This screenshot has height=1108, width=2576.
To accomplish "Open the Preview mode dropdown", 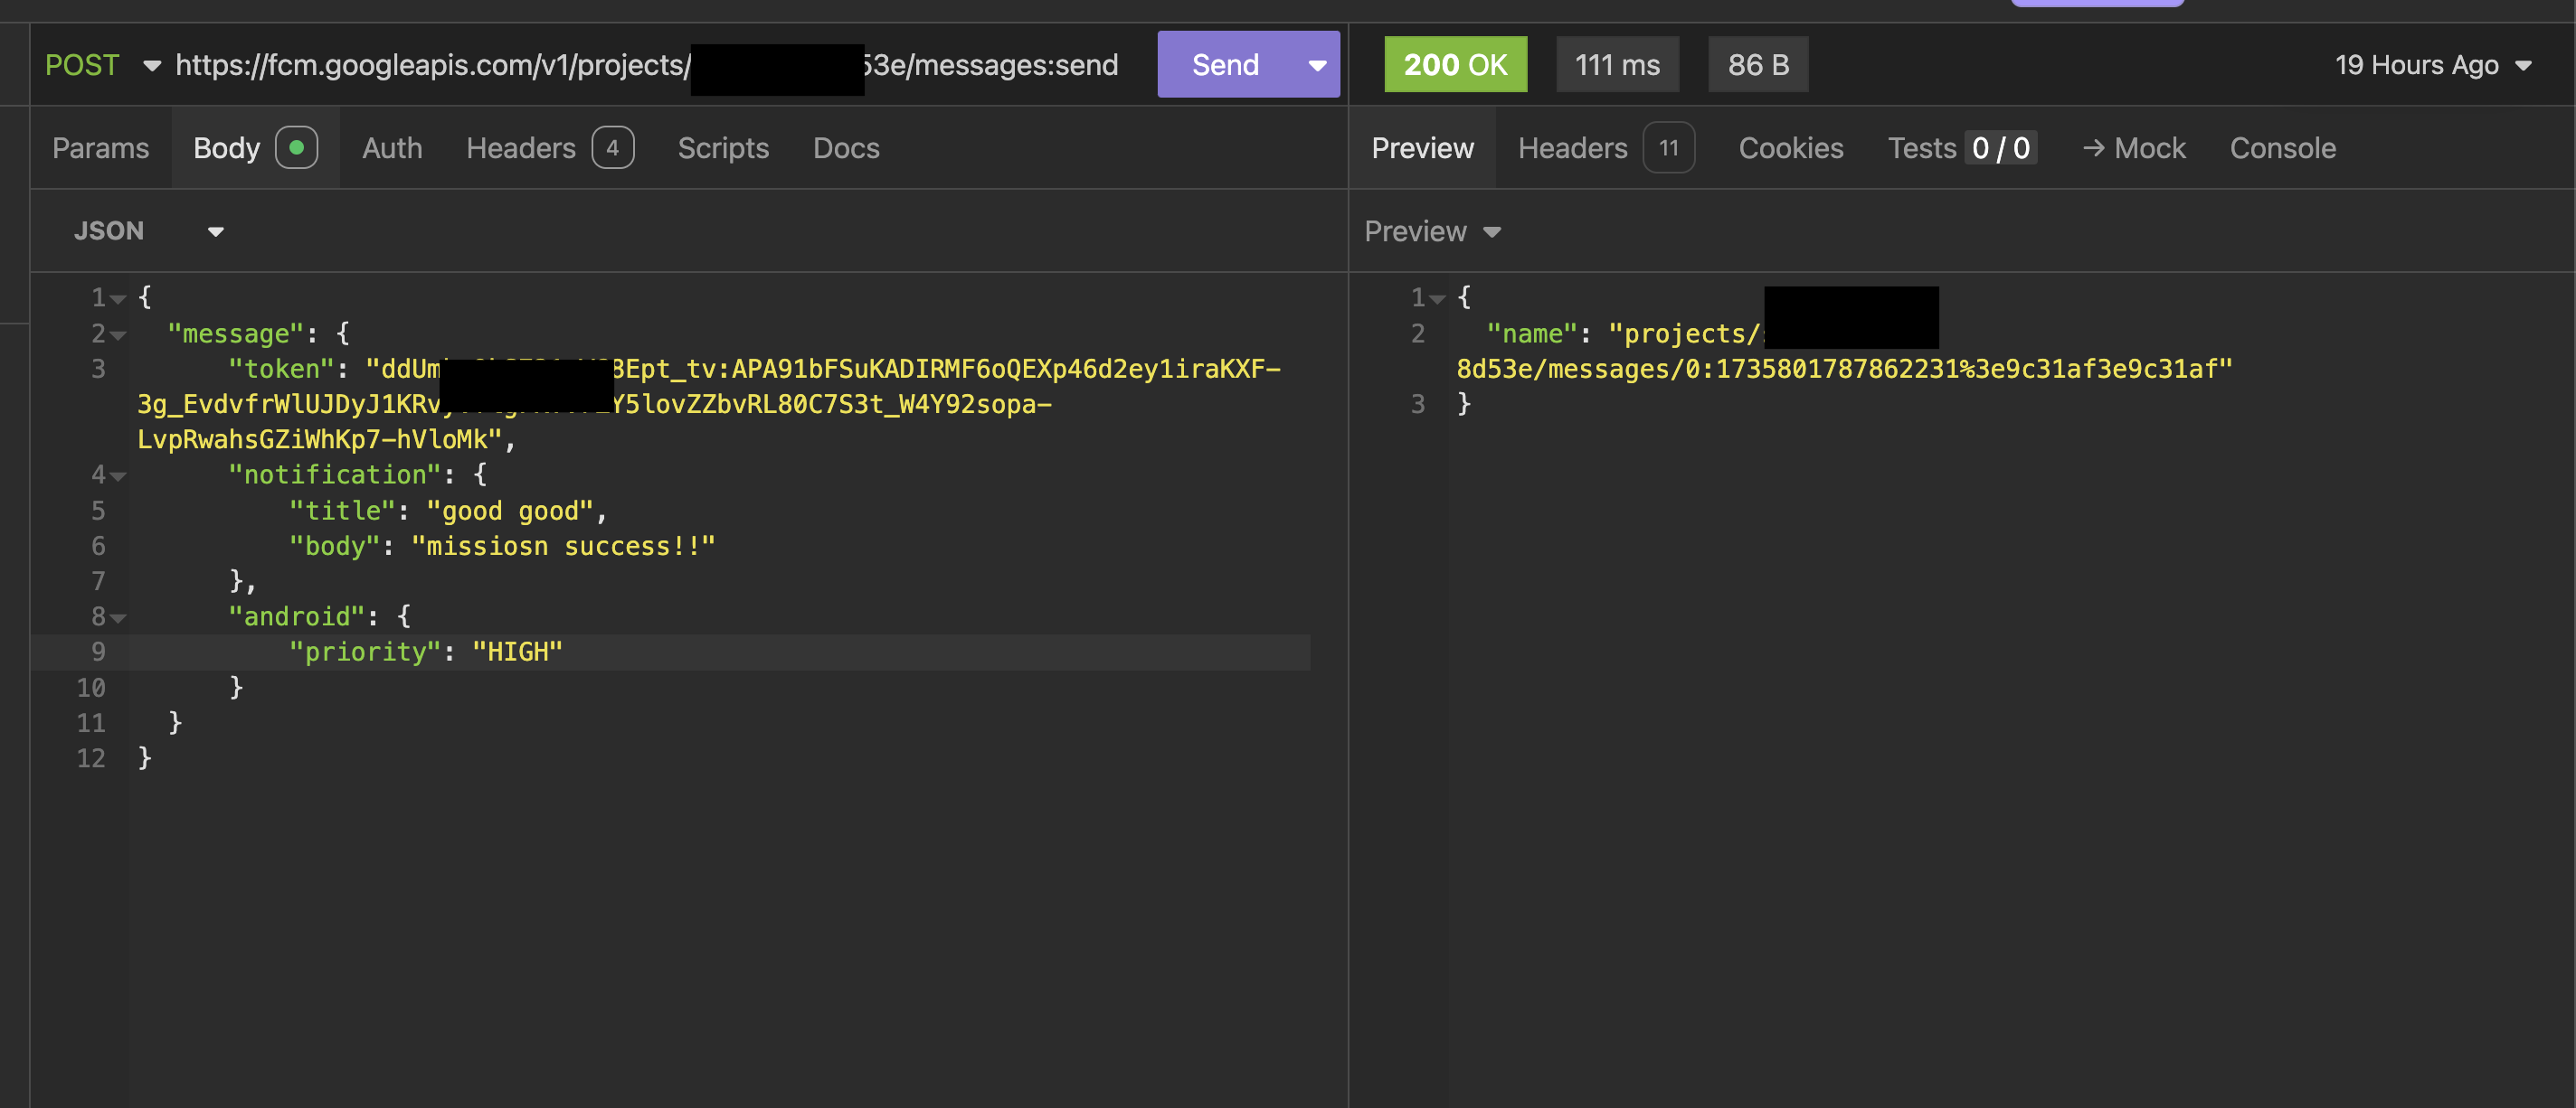I will pos(1432,230).
